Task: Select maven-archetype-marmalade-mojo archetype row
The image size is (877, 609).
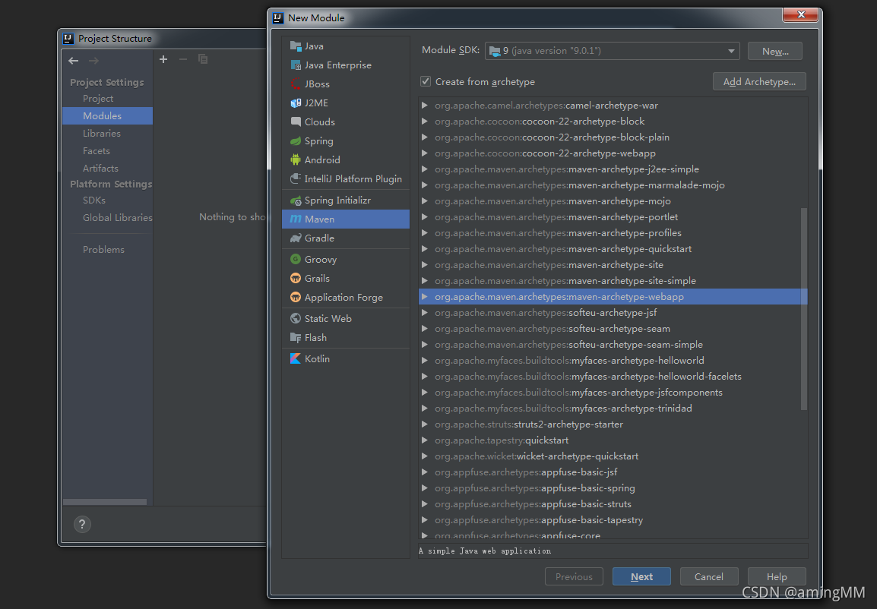Action: tap(613, 185)
